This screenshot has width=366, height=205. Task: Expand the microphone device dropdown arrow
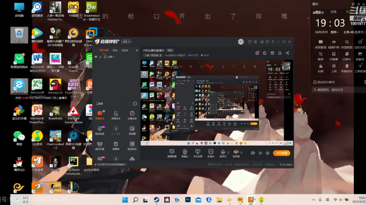[x=228, y=153]
